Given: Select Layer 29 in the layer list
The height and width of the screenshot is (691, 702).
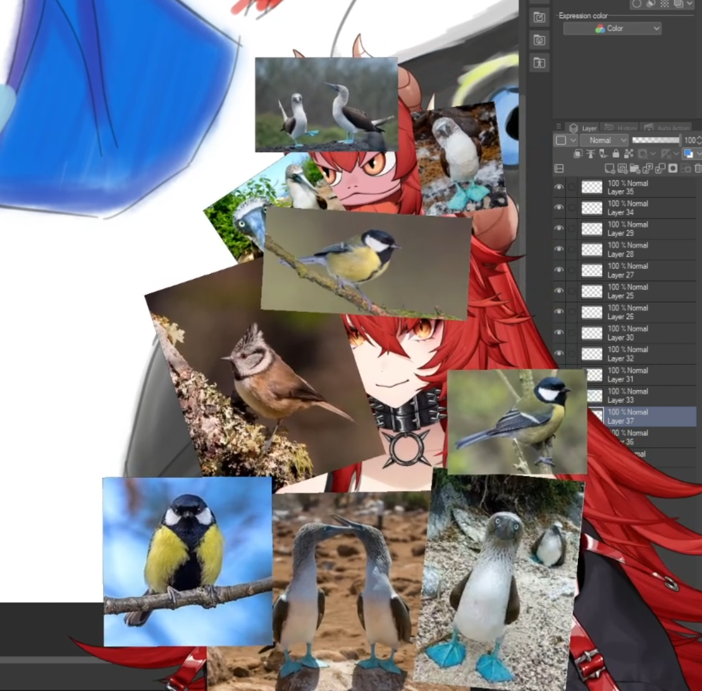Looking at the screenshot, I should pyautogui.click(x=625, y=228).
